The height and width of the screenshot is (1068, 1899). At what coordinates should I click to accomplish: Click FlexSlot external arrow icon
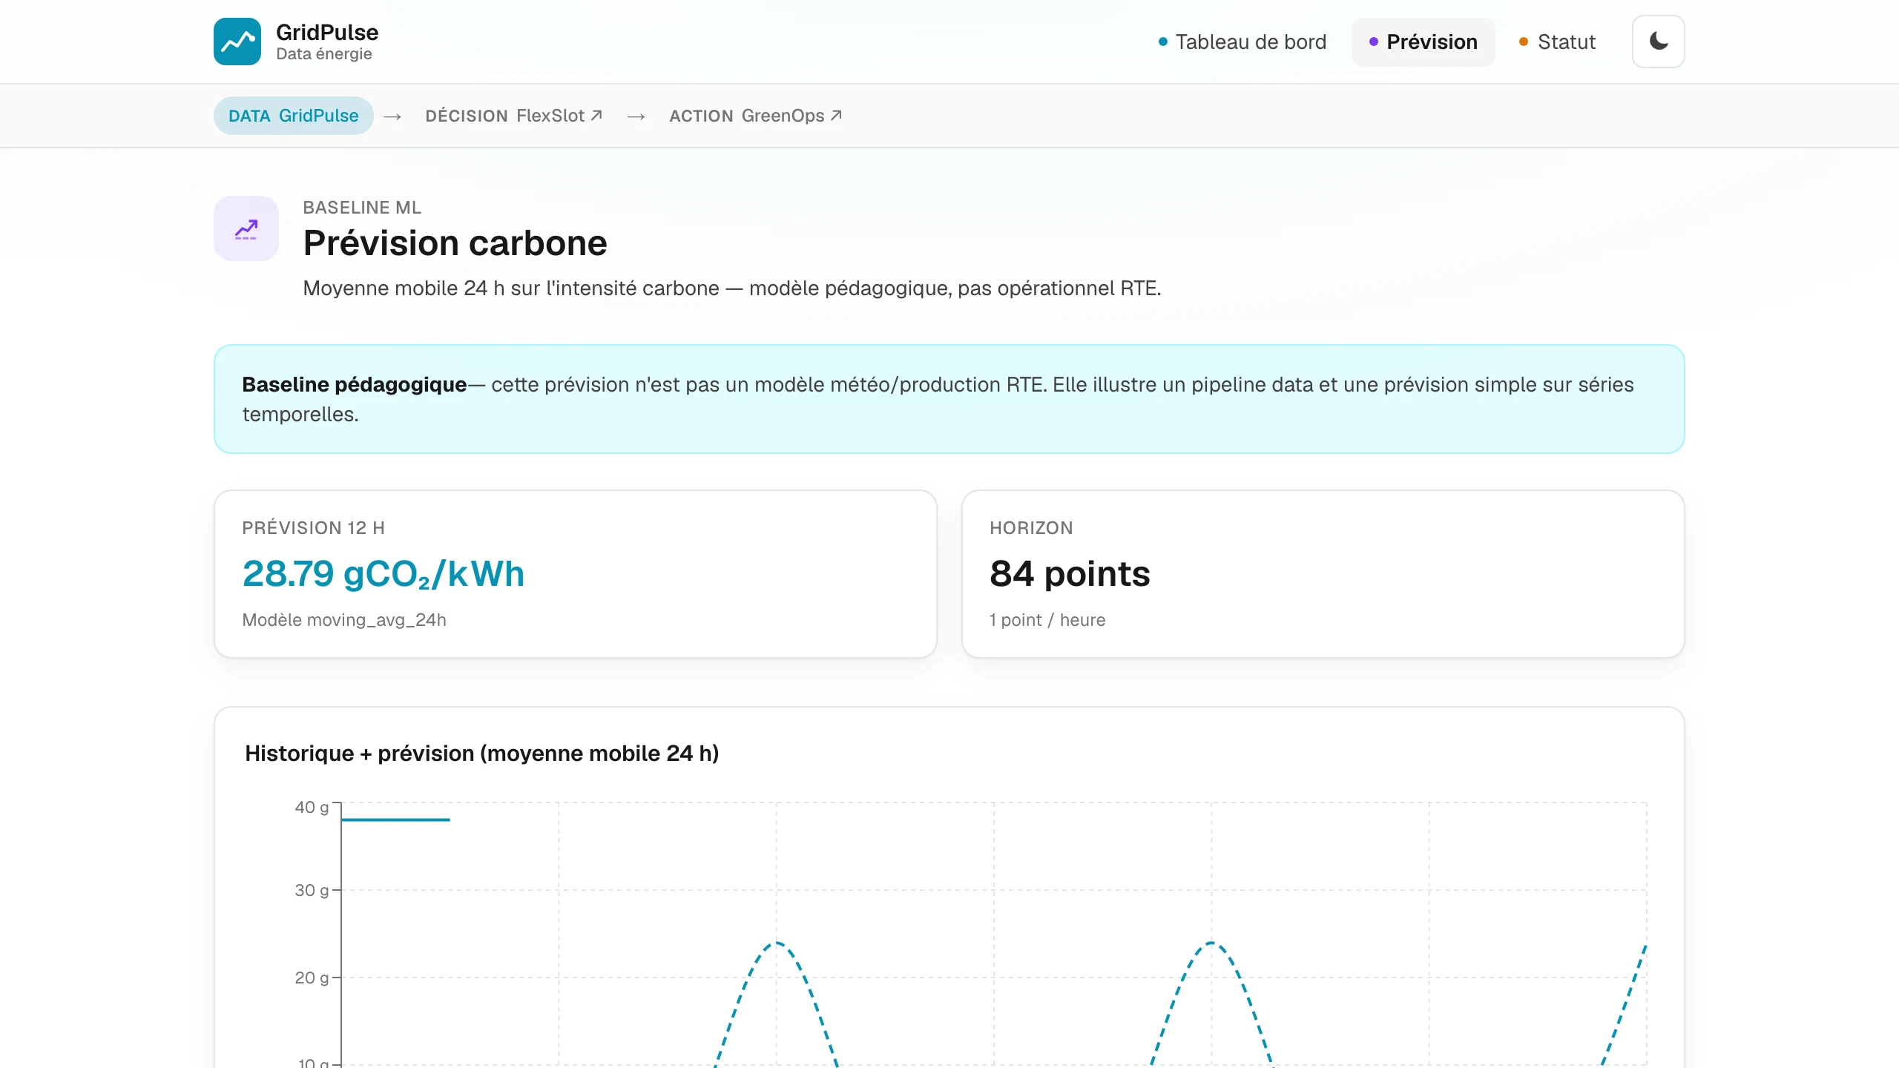coord(596,115)
